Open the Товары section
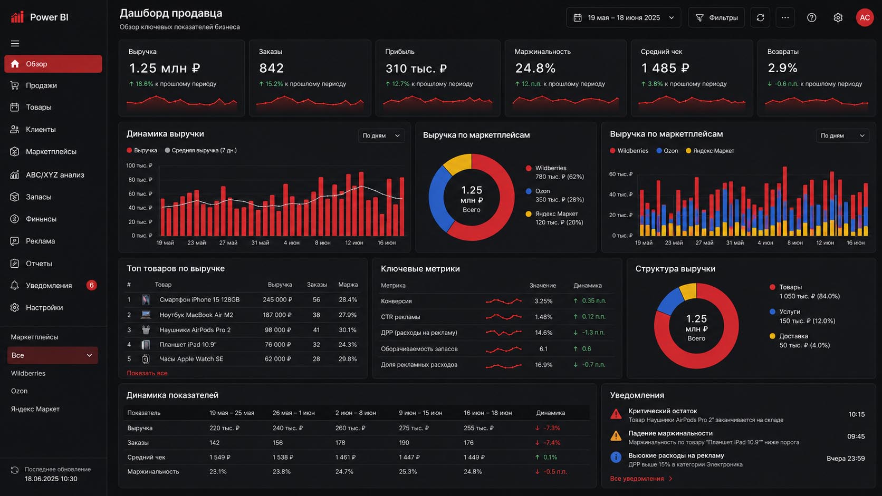This screenshot has height=496, width=882. point(53,107)
